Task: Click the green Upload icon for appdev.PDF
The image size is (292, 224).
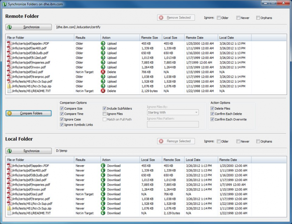Action: (x=103, y=44)
